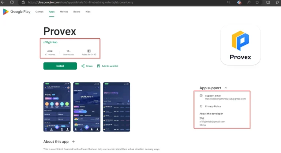The height and width of the screenshot is (153, 281).
Task: Share the Provex app
Action: coord(87,66)
